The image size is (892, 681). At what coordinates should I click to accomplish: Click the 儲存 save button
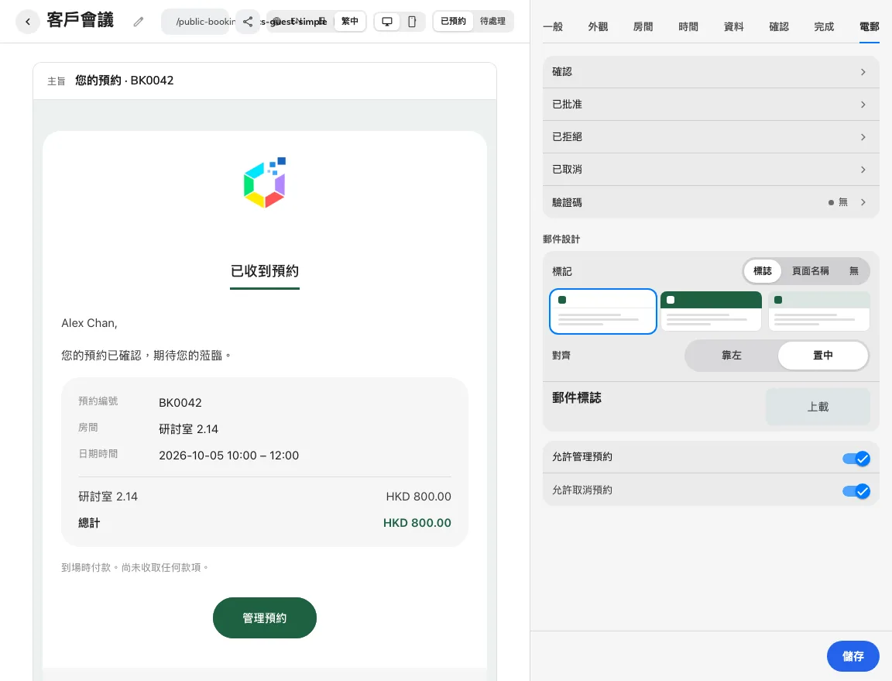pyautogui.click(x=853, y=656)
